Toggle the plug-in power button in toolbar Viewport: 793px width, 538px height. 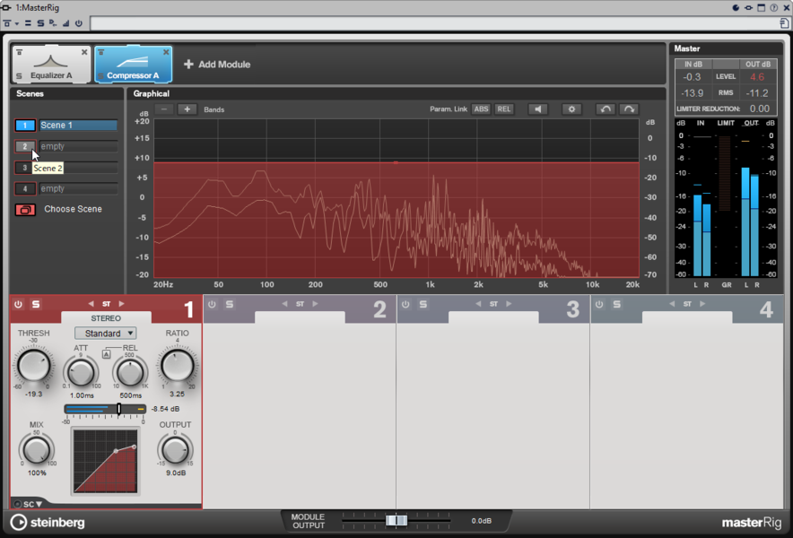[78, 23]
